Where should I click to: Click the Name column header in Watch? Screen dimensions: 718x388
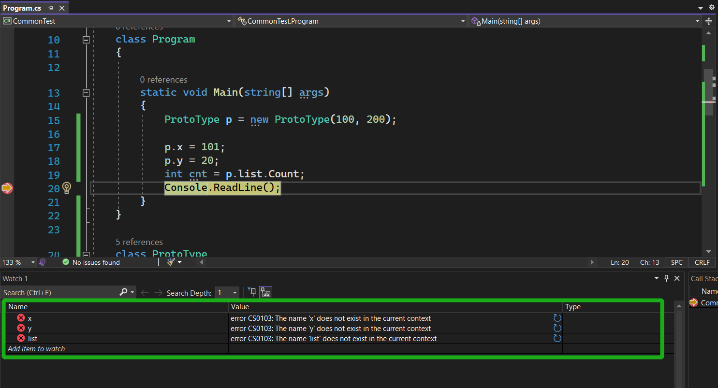(x=117, y=307)
